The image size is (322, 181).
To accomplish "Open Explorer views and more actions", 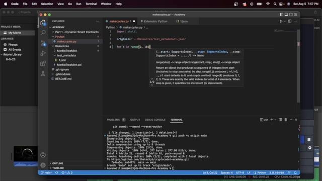I will pos(98,21).
